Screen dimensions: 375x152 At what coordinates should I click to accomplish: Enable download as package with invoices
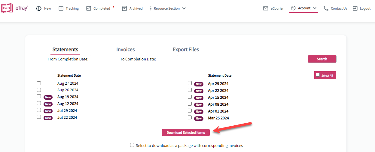(x=132, y=145)
